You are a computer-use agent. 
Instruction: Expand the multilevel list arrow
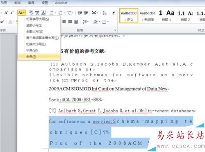point(73,13)
